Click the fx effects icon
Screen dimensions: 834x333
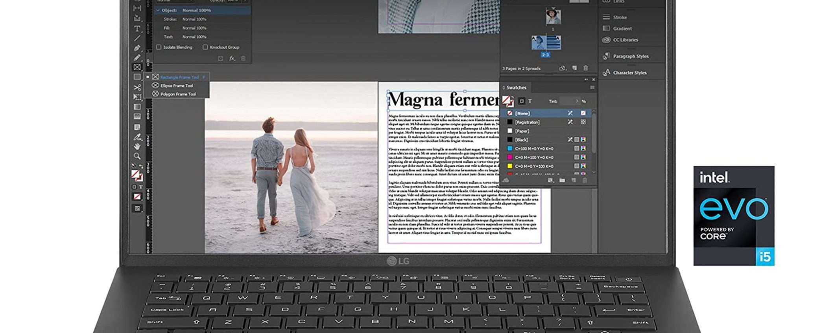pyautogui.click(x=232, y=59)
